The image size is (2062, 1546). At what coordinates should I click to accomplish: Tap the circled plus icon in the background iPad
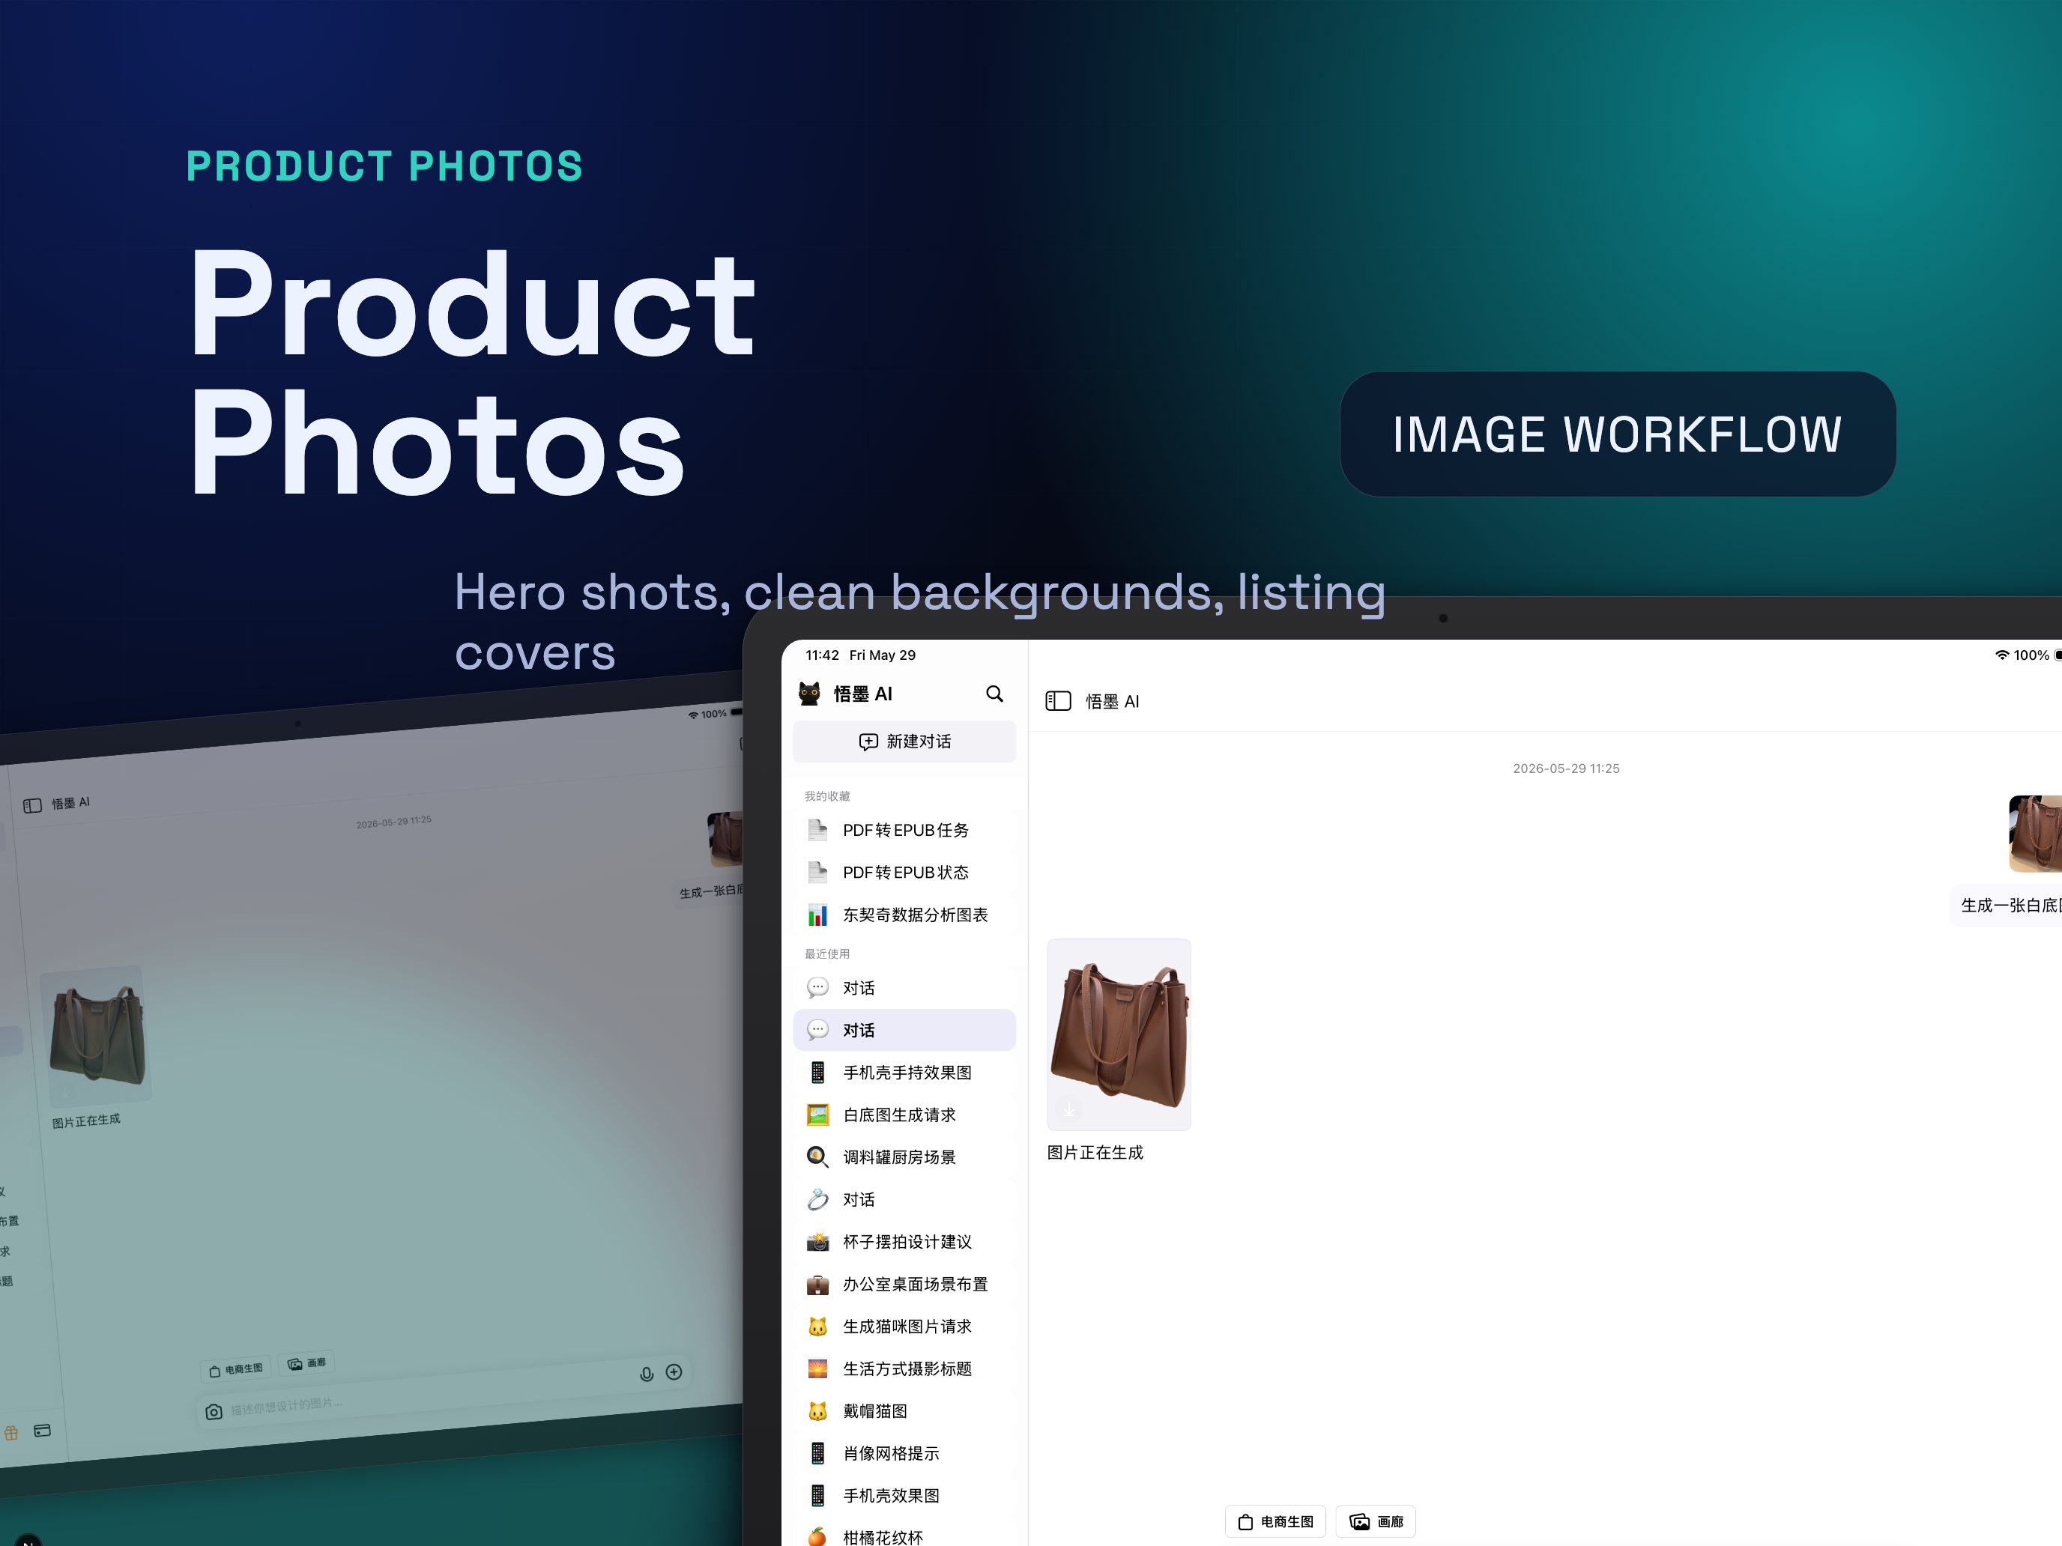click(x=674, y=1371)
